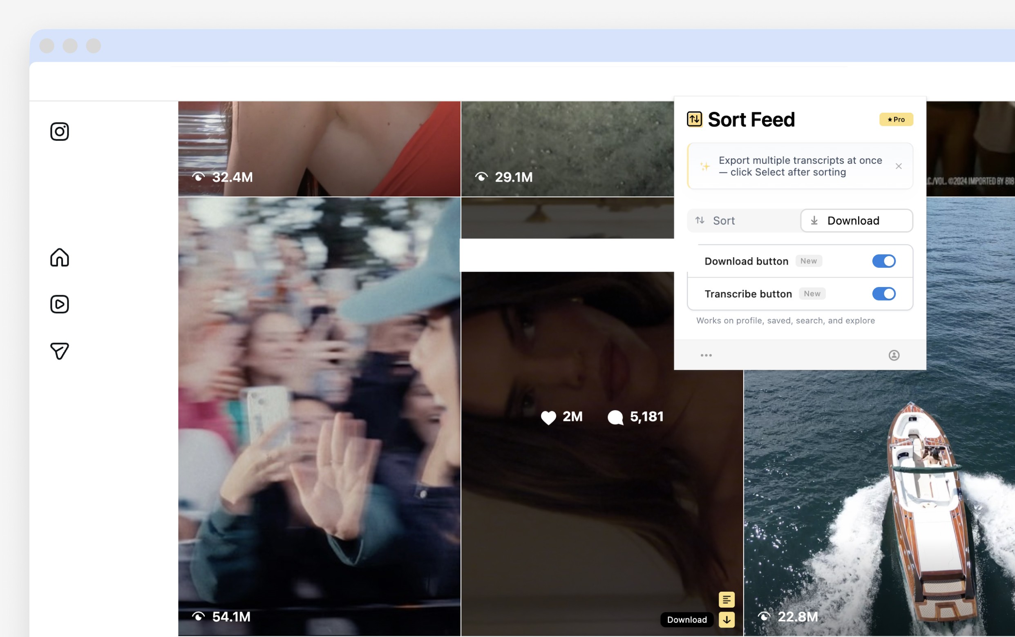Open the 32.4M views post thumbnail

319,148
